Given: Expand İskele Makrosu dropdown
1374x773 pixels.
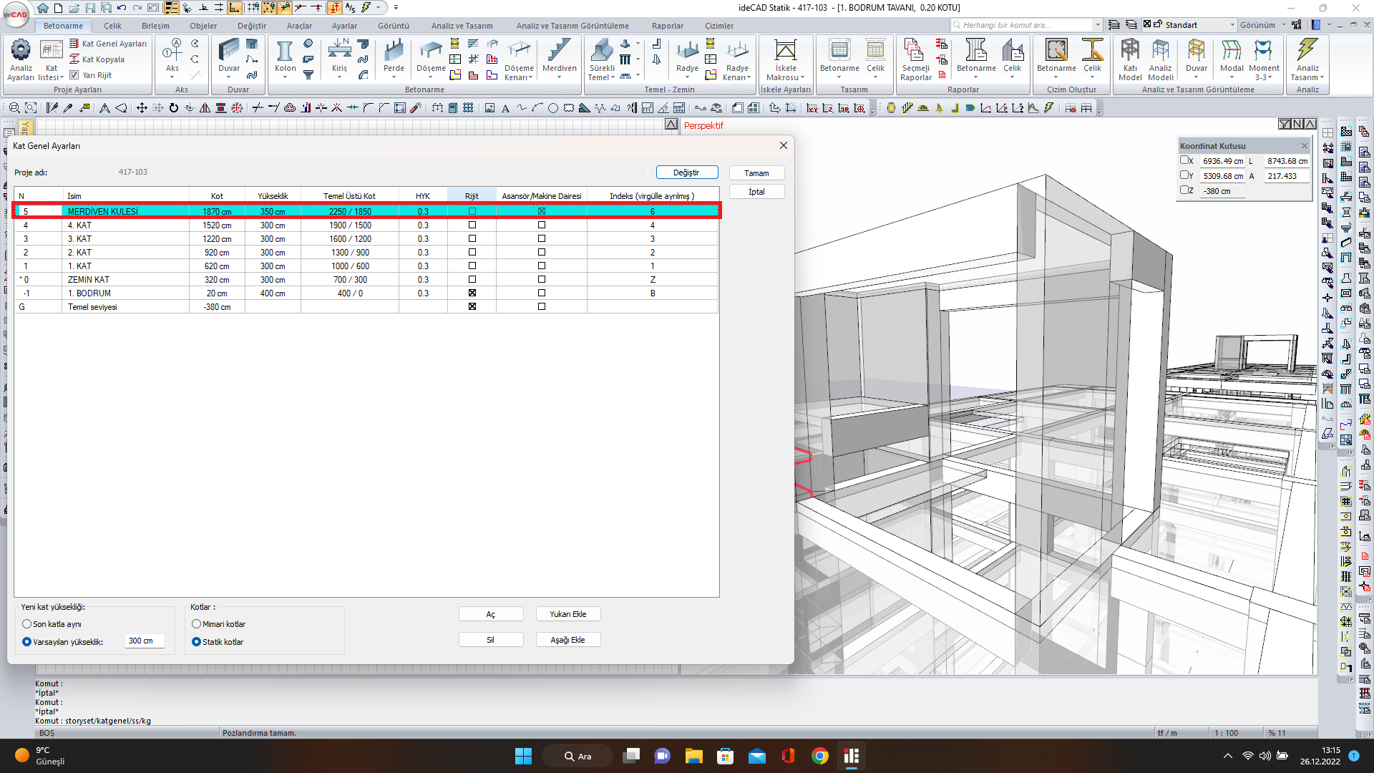Looking at the screenshot, I should (803, 77).
